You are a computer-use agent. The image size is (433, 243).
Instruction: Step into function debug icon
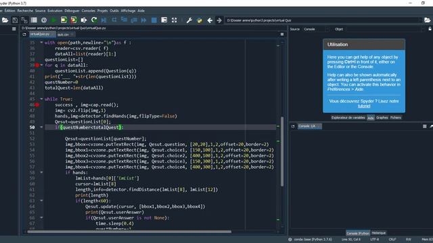click(124, 20)
